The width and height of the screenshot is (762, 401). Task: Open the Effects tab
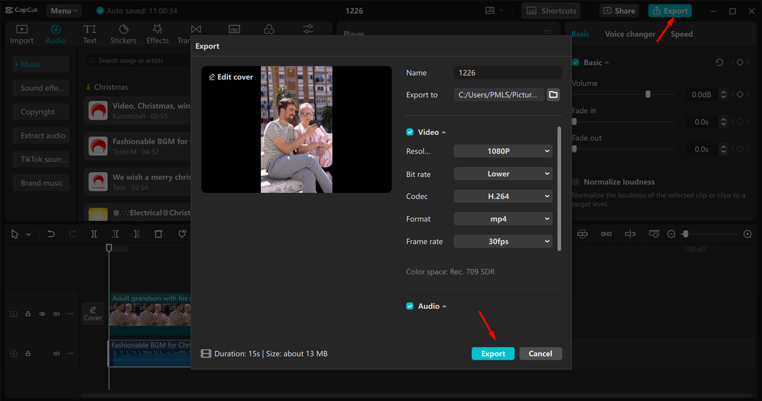coord(157,34)
